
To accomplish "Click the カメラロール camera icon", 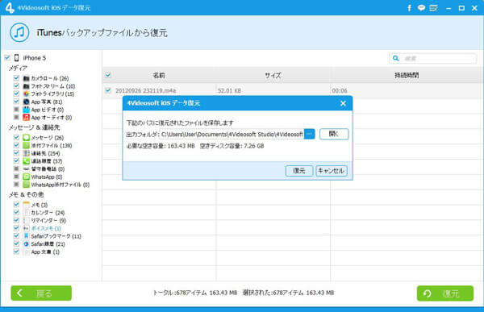I will [x=27, y=78].
